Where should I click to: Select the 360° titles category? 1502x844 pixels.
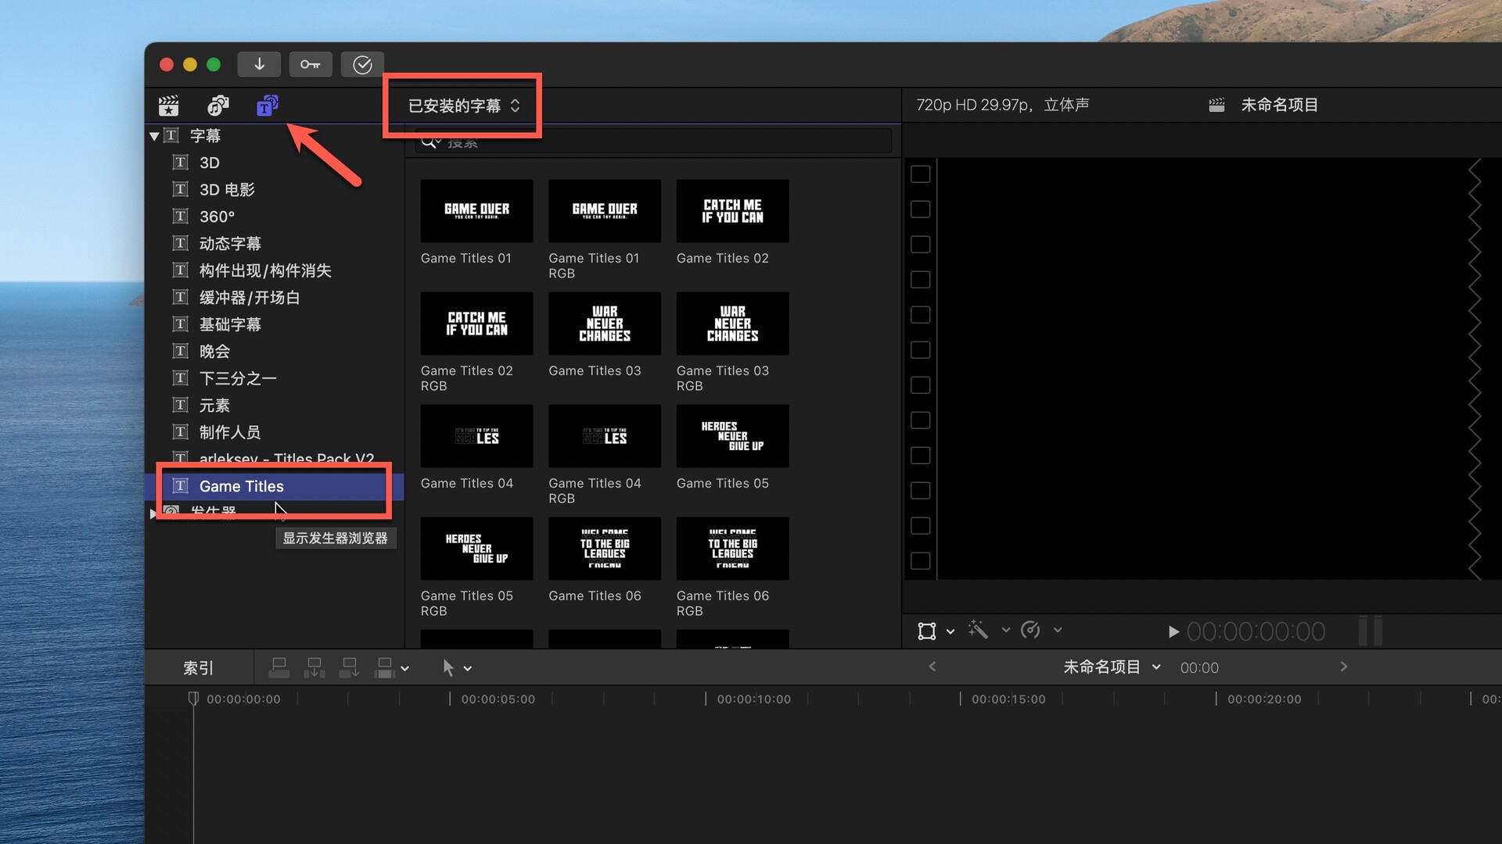[217, 216]
